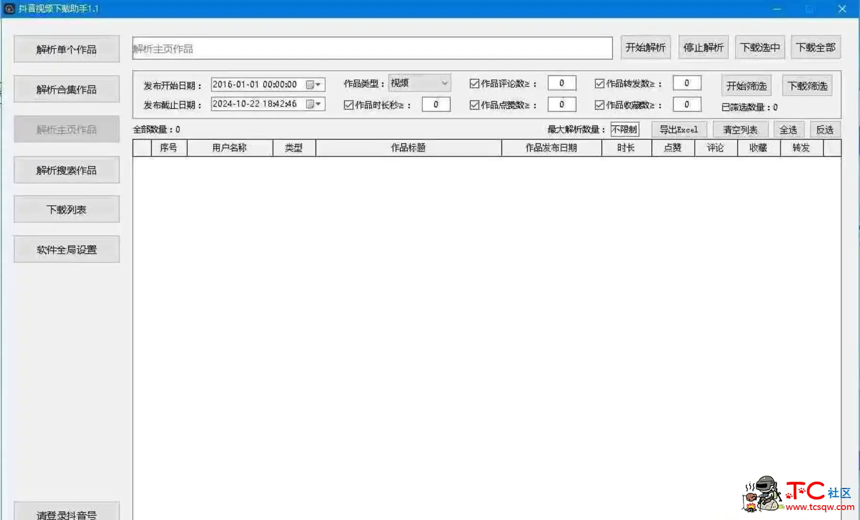Select 解析主页作品 mode
Screen dimensions: 860x520
click(x=67, y=129)
